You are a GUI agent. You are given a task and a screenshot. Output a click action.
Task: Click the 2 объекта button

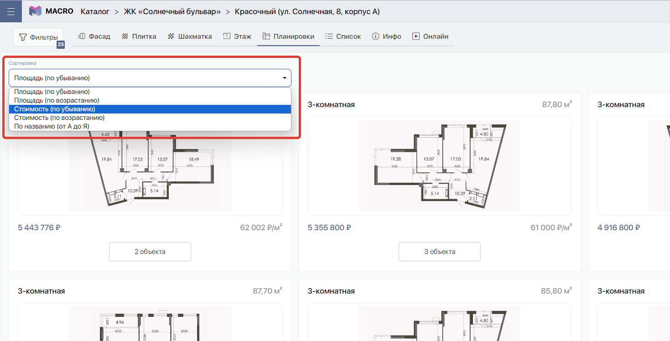pos(150,252)
